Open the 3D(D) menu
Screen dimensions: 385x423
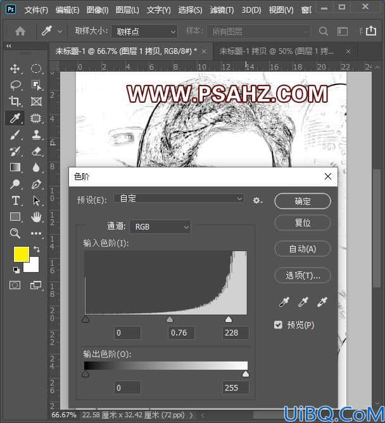pos(251,10)
